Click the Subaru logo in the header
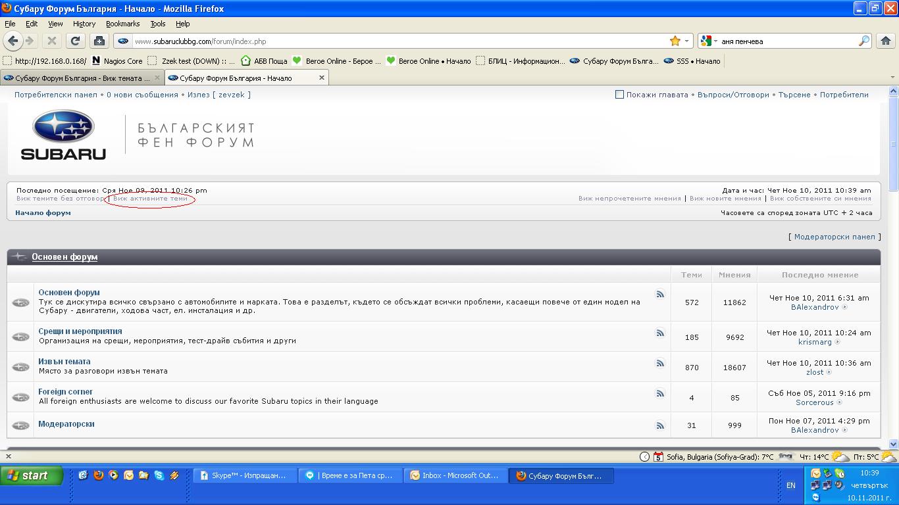Screen dimensions: 899x505 pos(63,135)
